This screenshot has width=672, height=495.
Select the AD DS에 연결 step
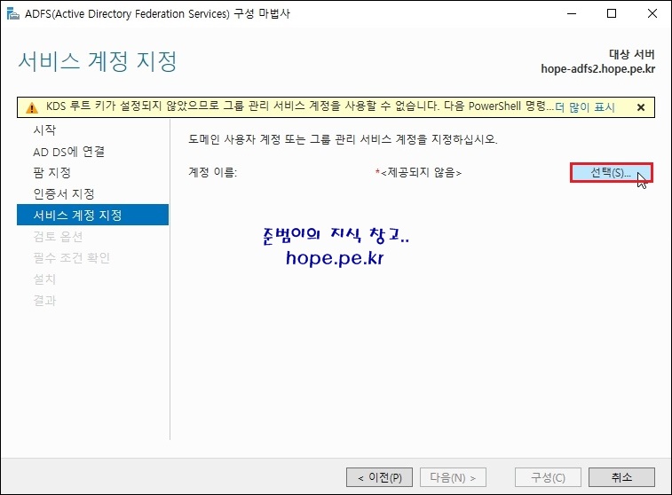click(68, 152)
